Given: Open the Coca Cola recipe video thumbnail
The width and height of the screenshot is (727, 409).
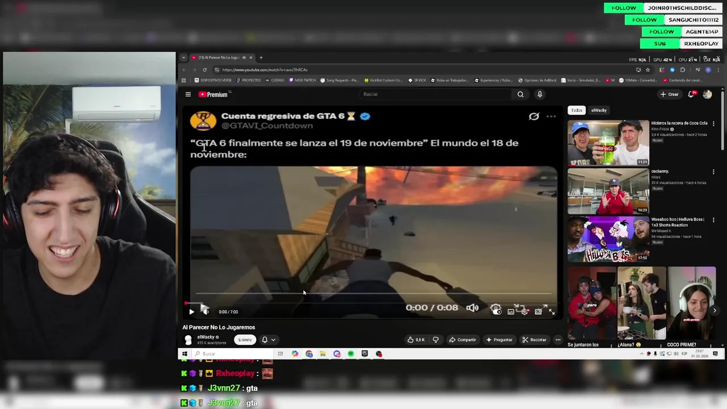Looking at the screenshot, I should coord(608,143).
